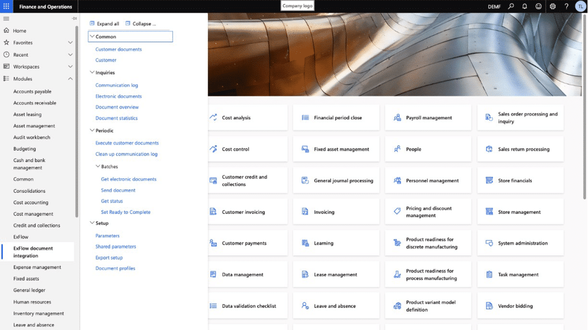Open the feedback smiley icon
Image resolution: width=588 pixels, height=330 pixels.
tap(538, 6)
